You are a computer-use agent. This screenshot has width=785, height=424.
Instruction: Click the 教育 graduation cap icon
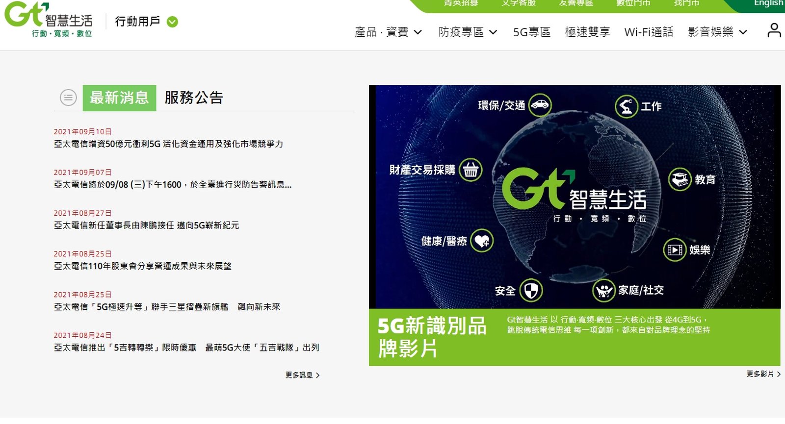coord(680,179)
